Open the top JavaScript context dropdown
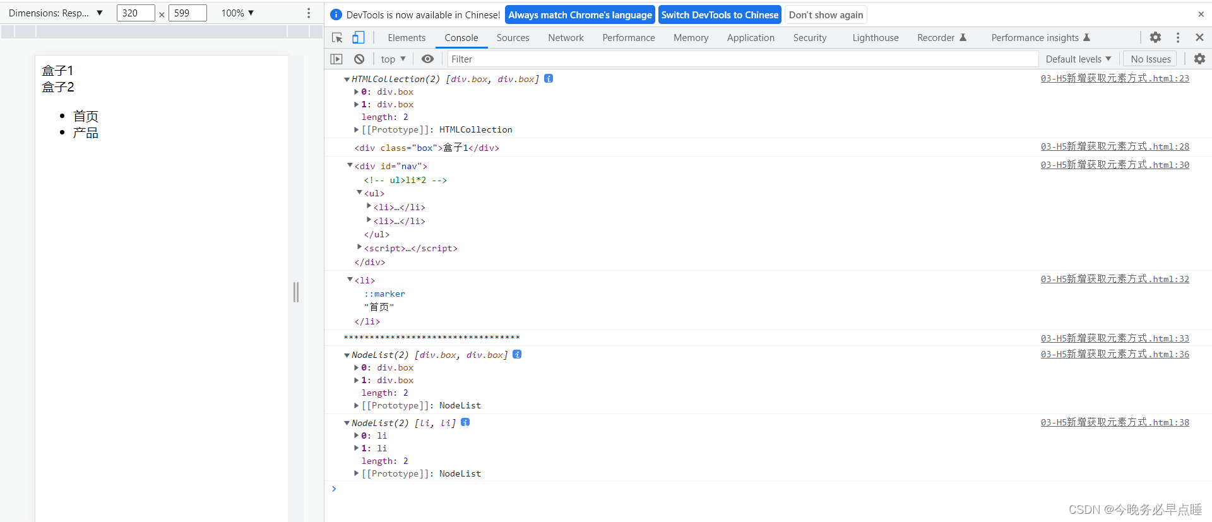The height and width of the screenshot is (522, 1212). coord(393,59)
